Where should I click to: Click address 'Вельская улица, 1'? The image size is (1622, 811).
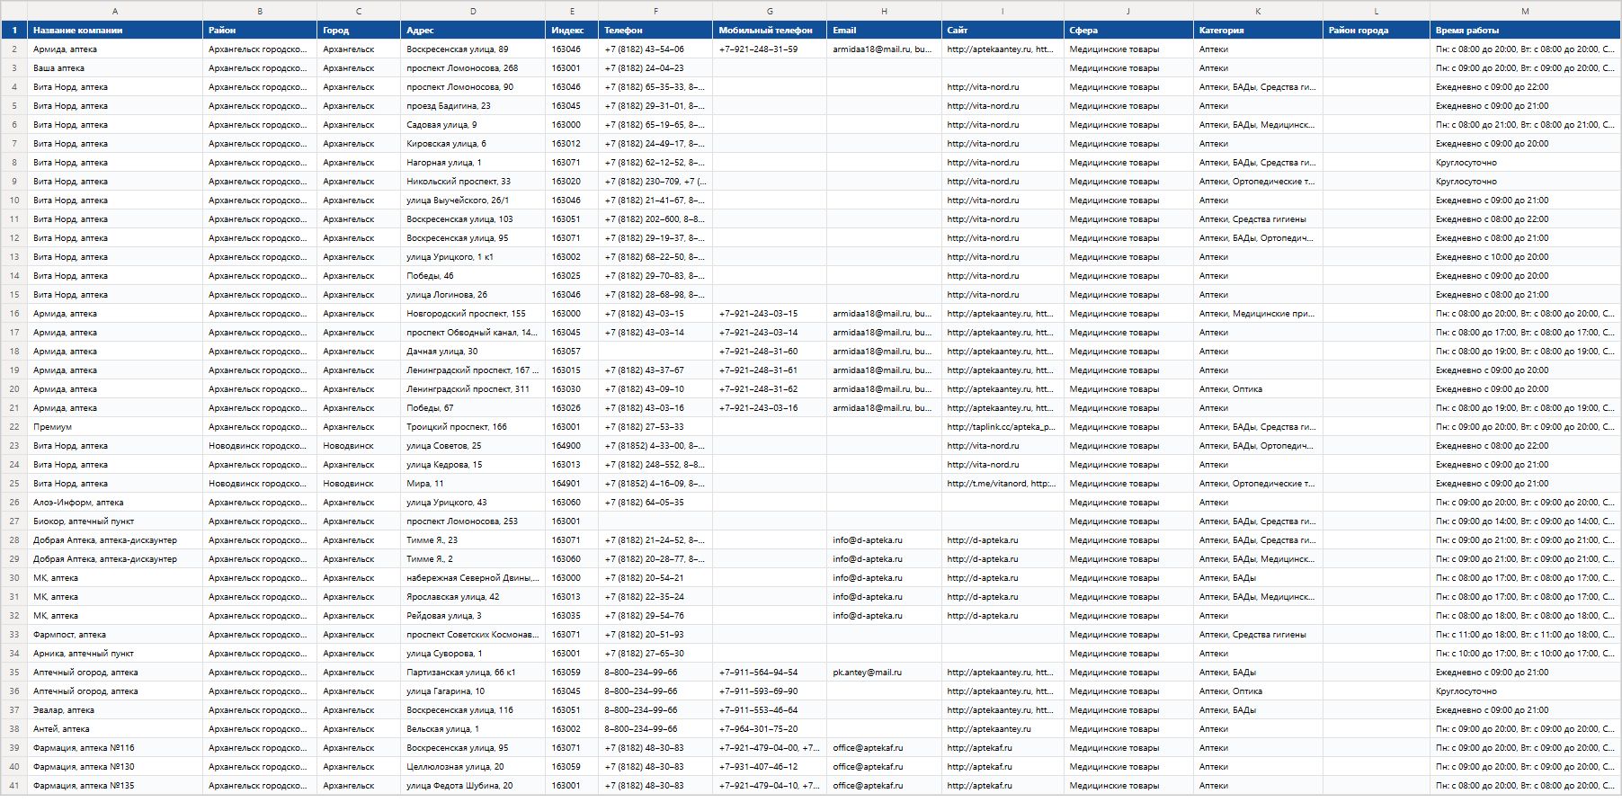(x=473, y=729)
